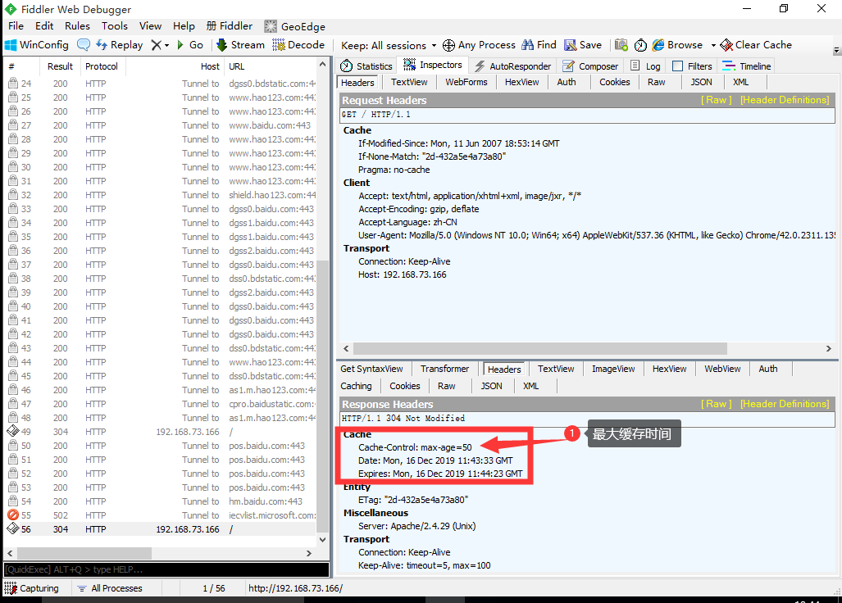This screenshot has height=603, width=842.
Task: Switch to the Statistics tab
Action: pos(366,66)
